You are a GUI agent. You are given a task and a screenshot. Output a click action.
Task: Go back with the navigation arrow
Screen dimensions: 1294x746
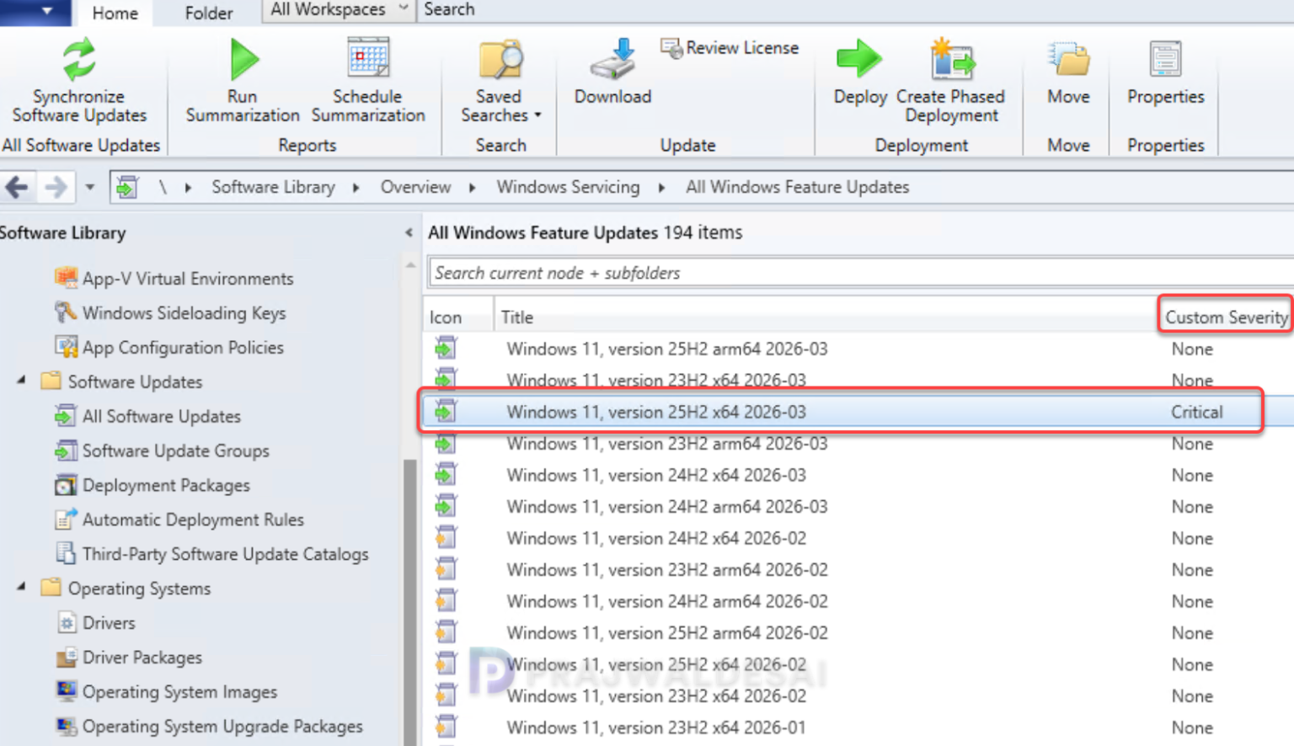point(16,187)
